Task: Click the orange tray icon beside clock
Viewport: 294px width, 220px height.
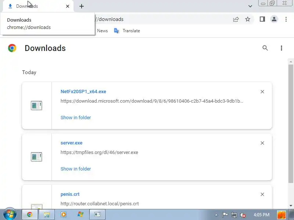Action: click(282, 215)
